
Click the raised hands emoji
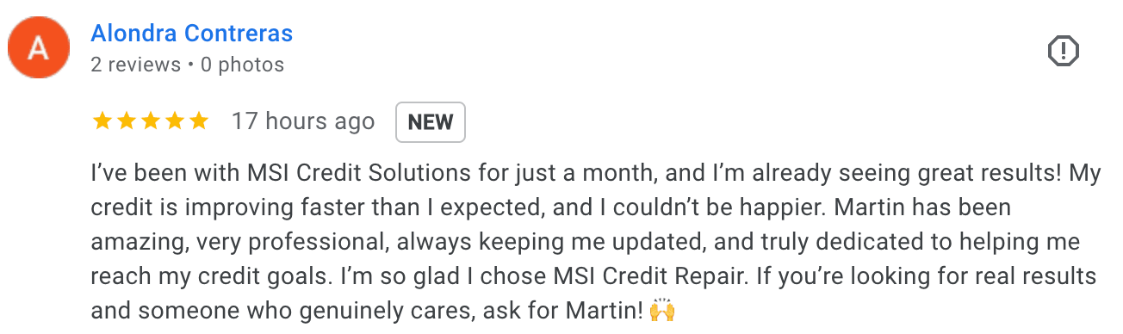click(x=662, y=310)
